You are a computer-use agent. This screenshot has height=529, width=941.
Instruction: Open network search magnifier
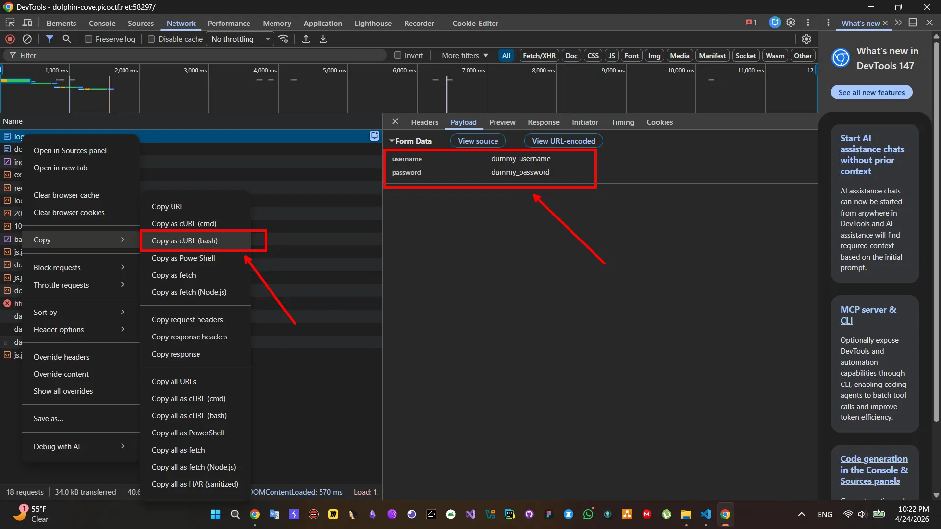67,39
